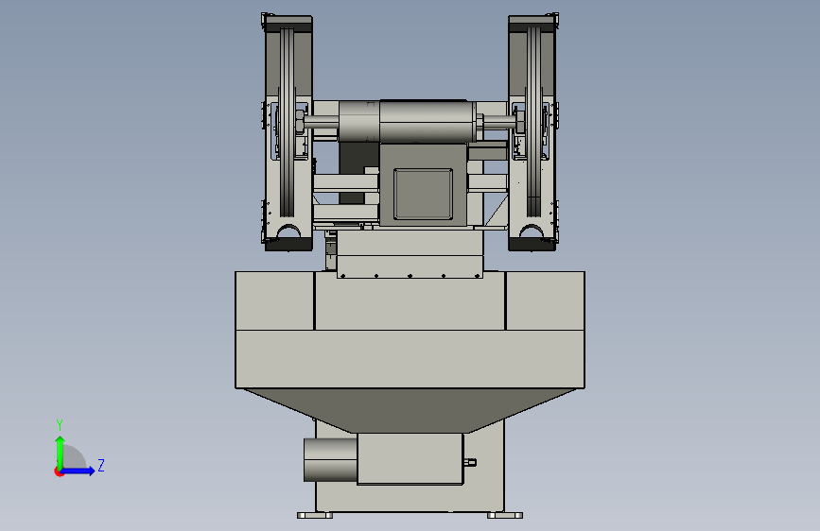
Task: Select the hex nut on the right spindle
Action: (520, 122)
